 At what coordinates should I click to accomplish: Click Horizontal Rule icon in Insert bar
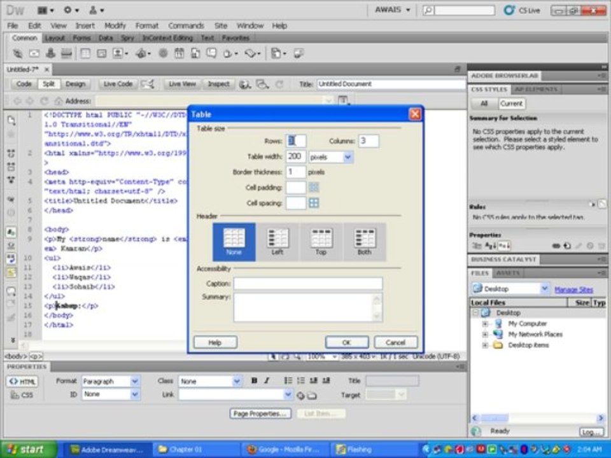point(67,53)
